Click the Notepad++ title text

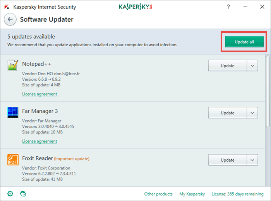[x=37, y=64]
